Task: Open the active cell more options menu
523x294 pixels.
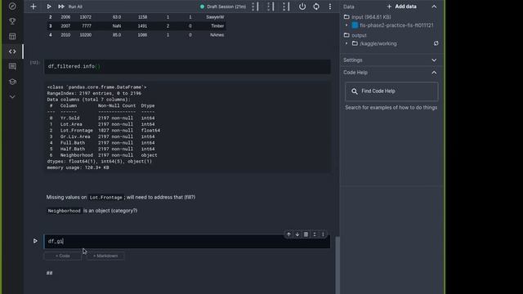Action: coord(323,234)
